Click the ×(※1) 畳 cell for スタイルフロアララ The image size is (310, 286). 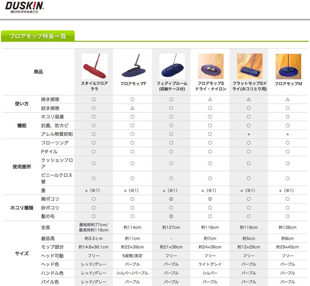(92, 191)
